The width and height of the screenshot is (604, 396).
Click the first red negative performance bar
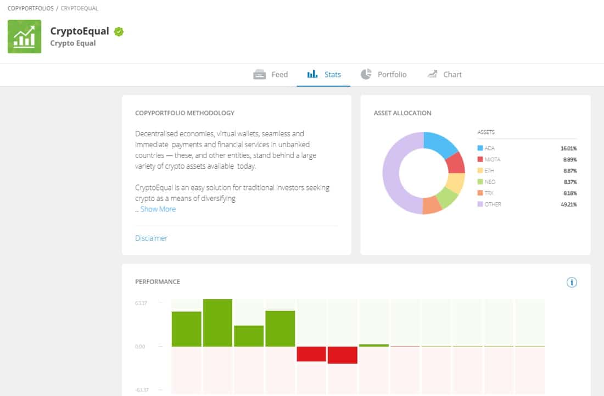(x=311, y=354)
